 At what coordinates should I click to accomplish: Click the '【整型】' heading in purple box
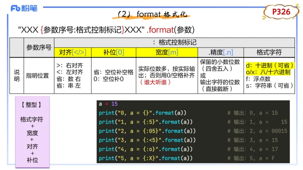pos(31,105)
